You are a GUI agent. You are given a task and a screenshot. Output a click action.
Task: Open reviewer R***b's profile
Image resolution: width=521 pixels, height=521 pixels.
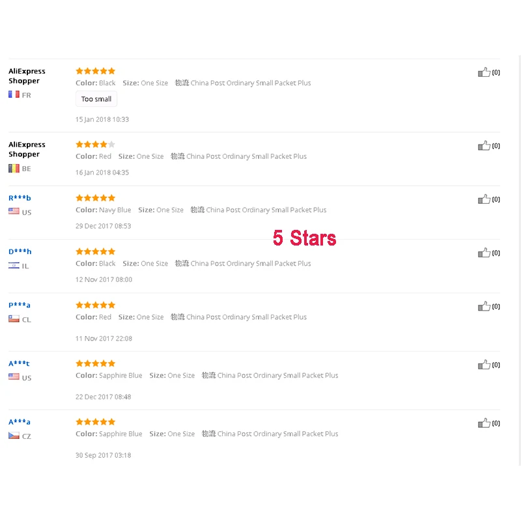click(x=20, y=198)
